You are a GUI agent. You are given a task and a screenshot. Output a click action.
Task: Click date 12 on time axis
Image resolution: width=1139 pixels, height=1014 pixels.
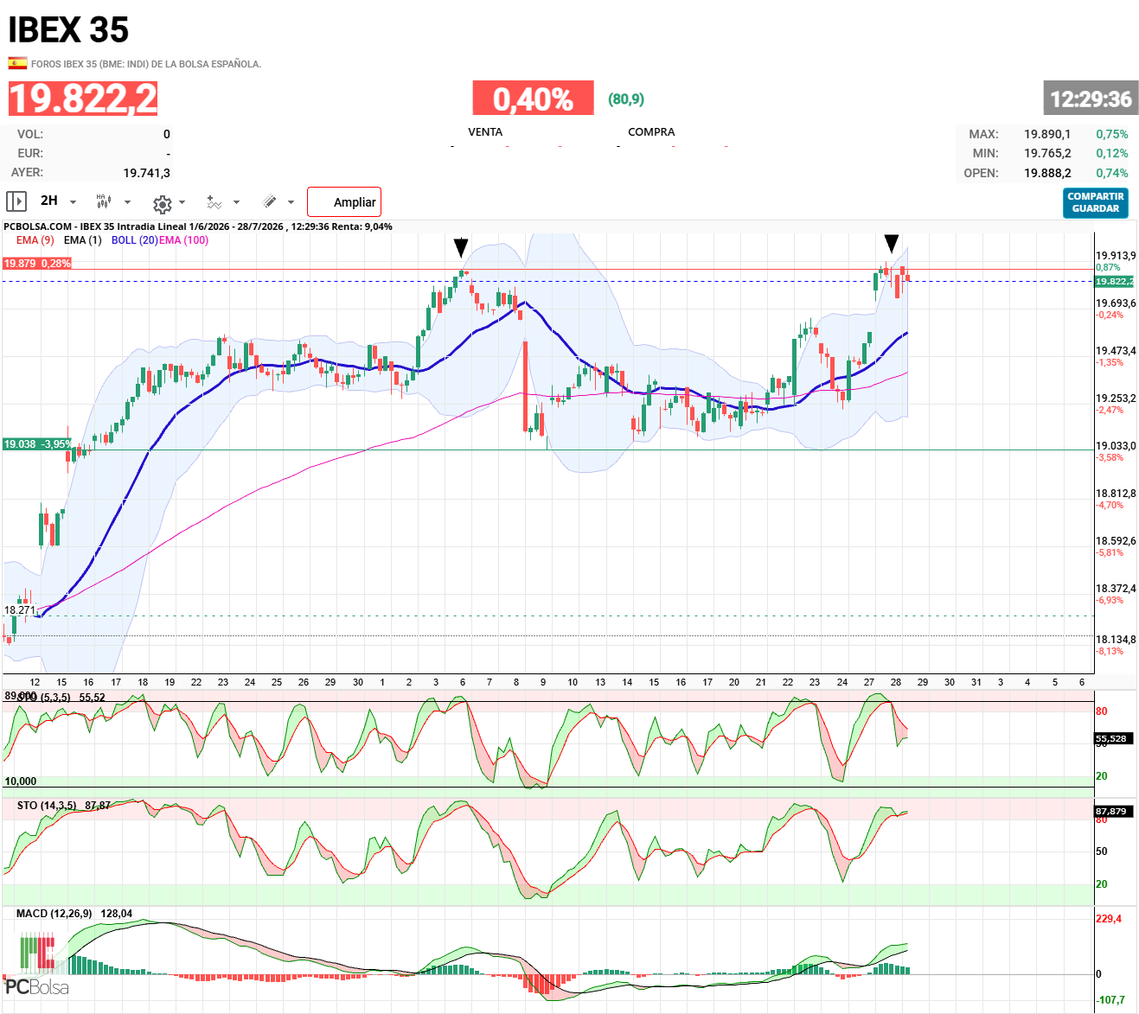coord(35,682)
